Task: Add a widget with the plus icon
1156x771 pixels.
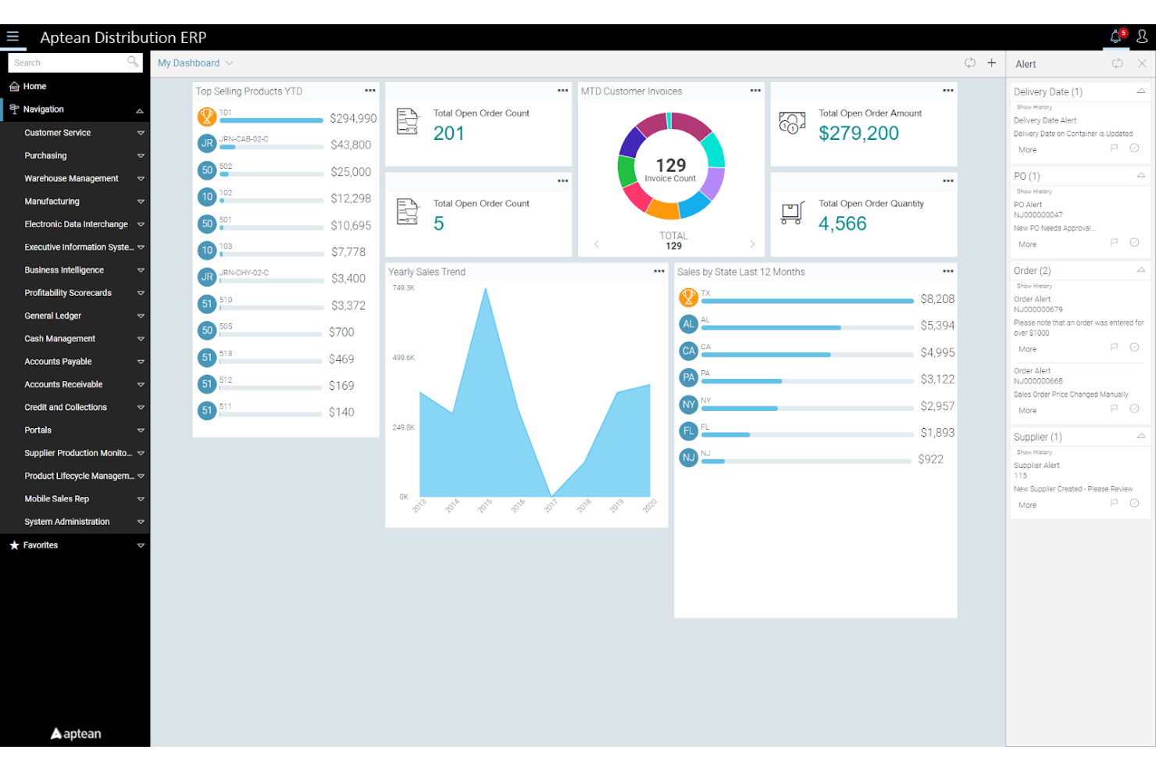Action: point(992,63)
